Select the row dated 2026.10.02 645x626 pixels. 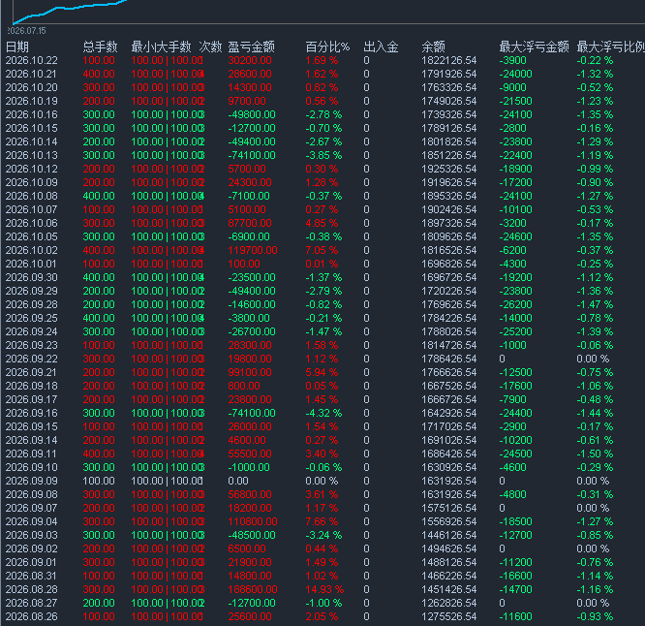pyautogui.click(x=322, y=250)
